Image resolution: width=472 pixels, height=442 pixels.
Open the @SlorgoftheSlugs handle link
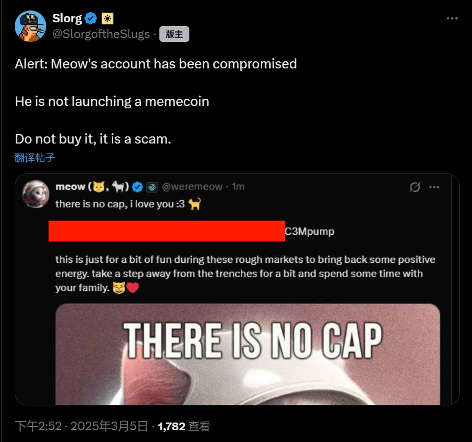point(101,34)
